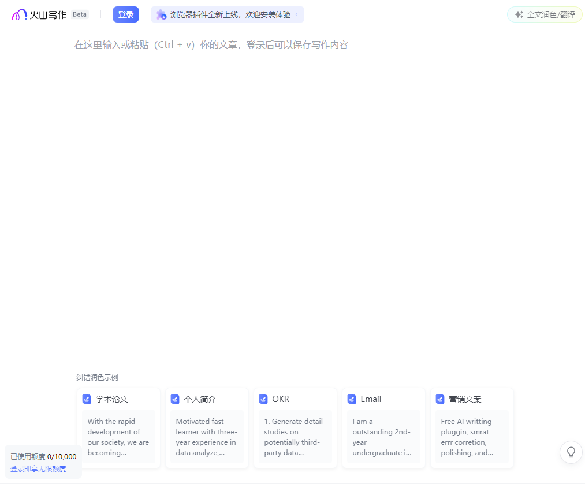Click the 登录 button
The height and width of the screenshot is (484, 585).
click(125, 14)
